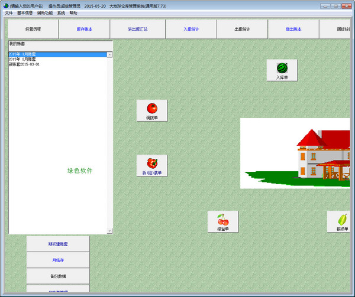The height and width of the screenshot is (297, 355).
Task: Select 新账套2015-03-01 in the list
Action: [57, 64]
